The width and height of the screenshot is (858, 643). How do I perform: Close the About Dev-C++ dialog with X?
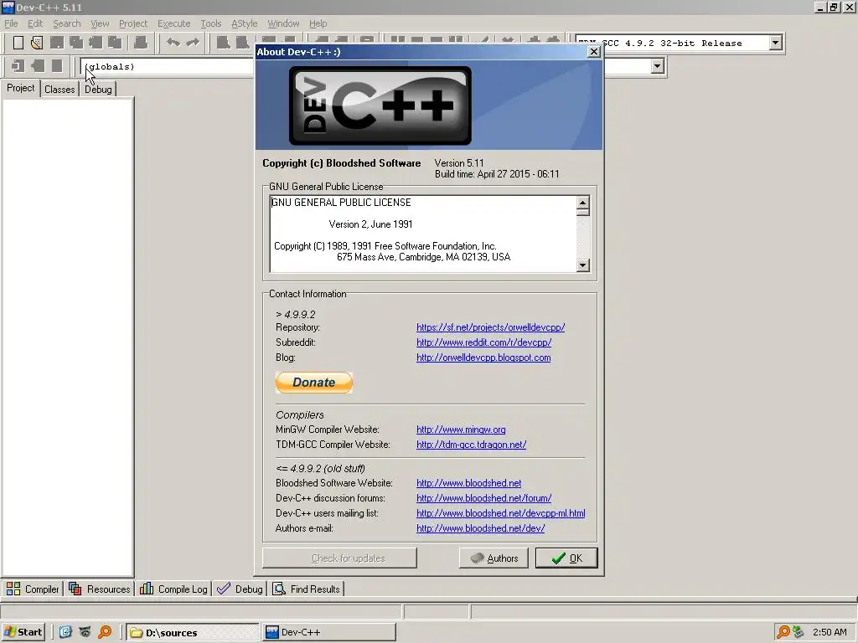tap(594, 52)
